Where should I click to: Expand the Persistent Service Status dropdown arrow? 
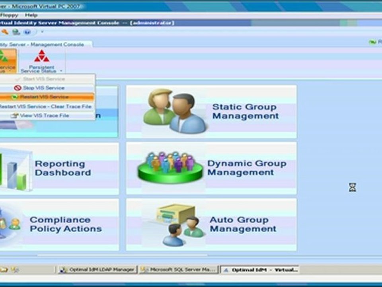(x=61, y=71)
